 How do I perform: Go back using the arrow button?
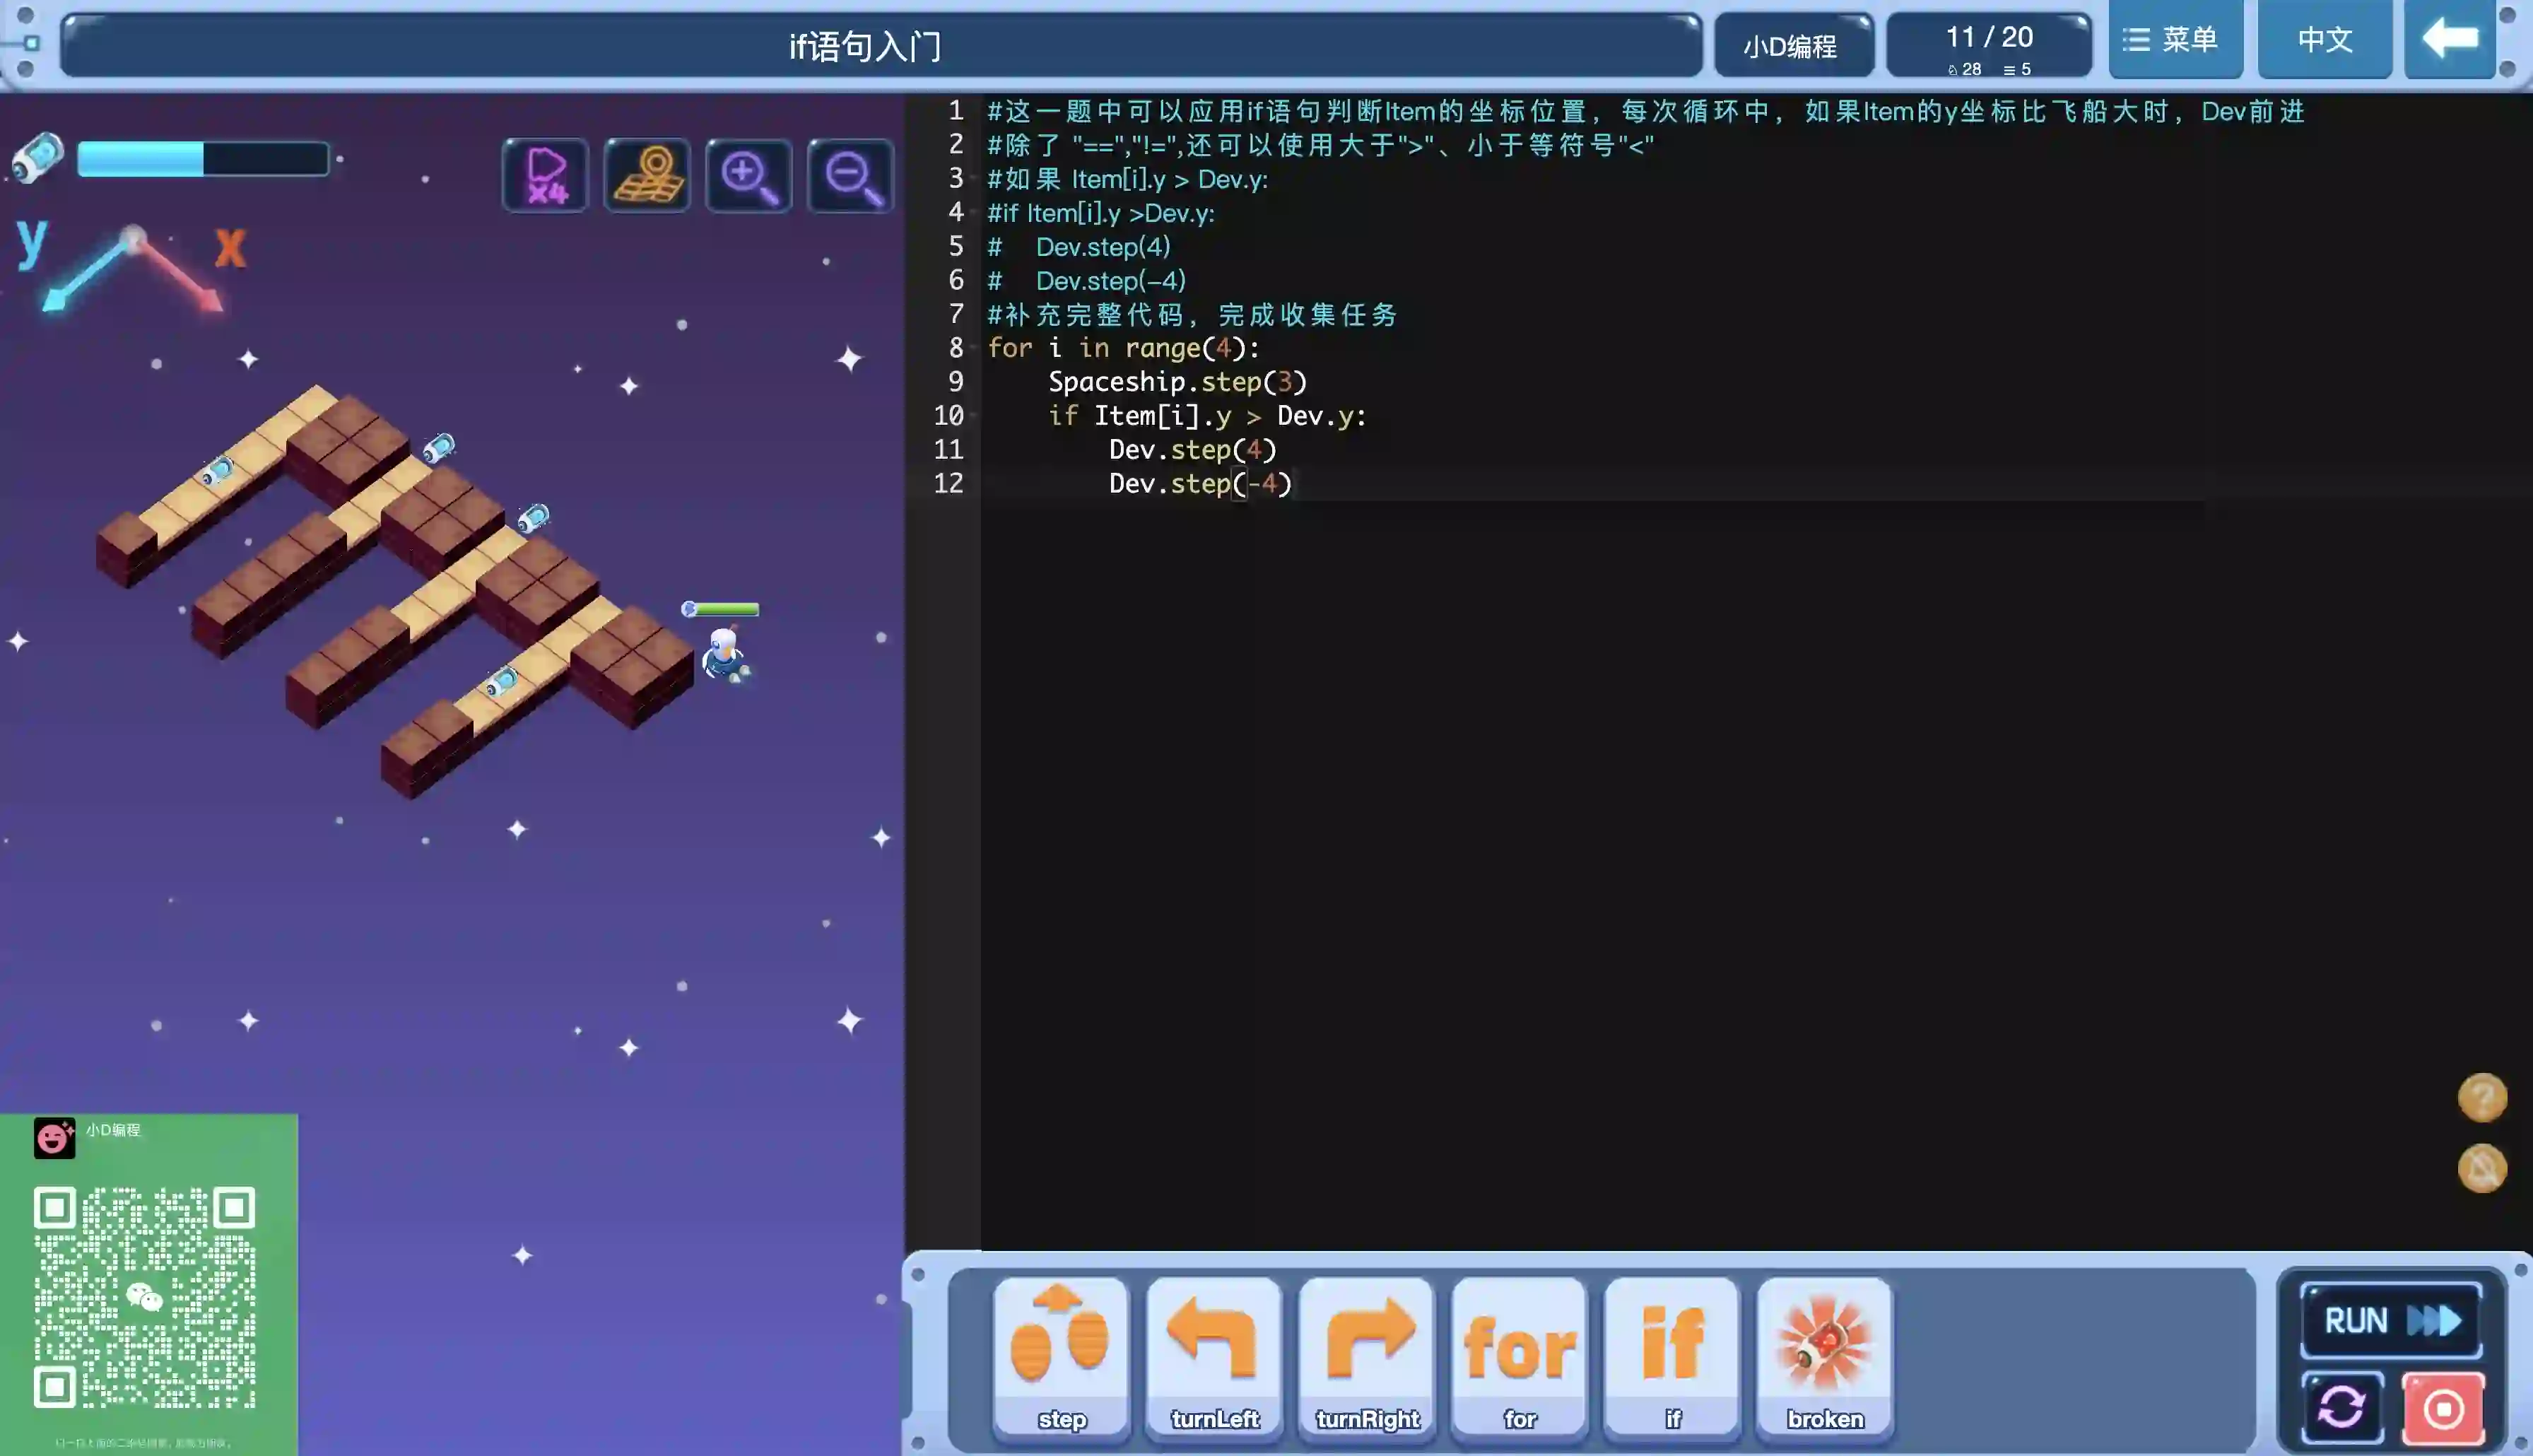point(2449,40)
